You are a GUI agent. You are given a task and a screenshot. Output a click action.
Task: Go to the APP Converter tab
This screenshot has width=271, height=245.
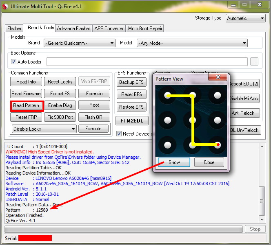coord(109,28)
